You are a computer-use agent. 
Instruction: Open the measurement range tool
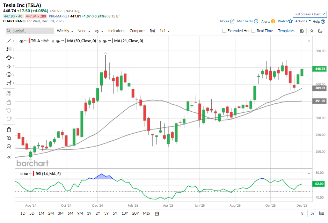point(9,83)
